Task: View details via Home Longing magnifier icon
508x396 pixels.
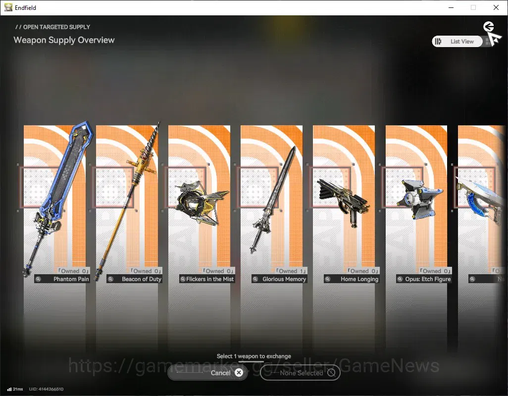Action: pyautogui.click(x=328, y=279)
